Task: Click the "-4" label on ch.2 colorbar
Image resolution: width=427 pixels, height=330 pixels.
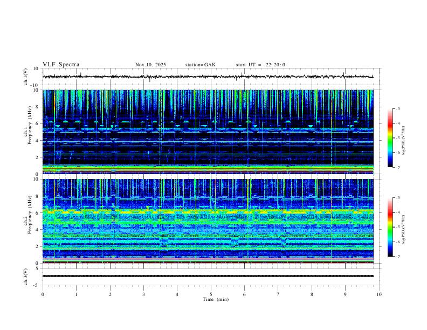Action: [x=397, y=212]
